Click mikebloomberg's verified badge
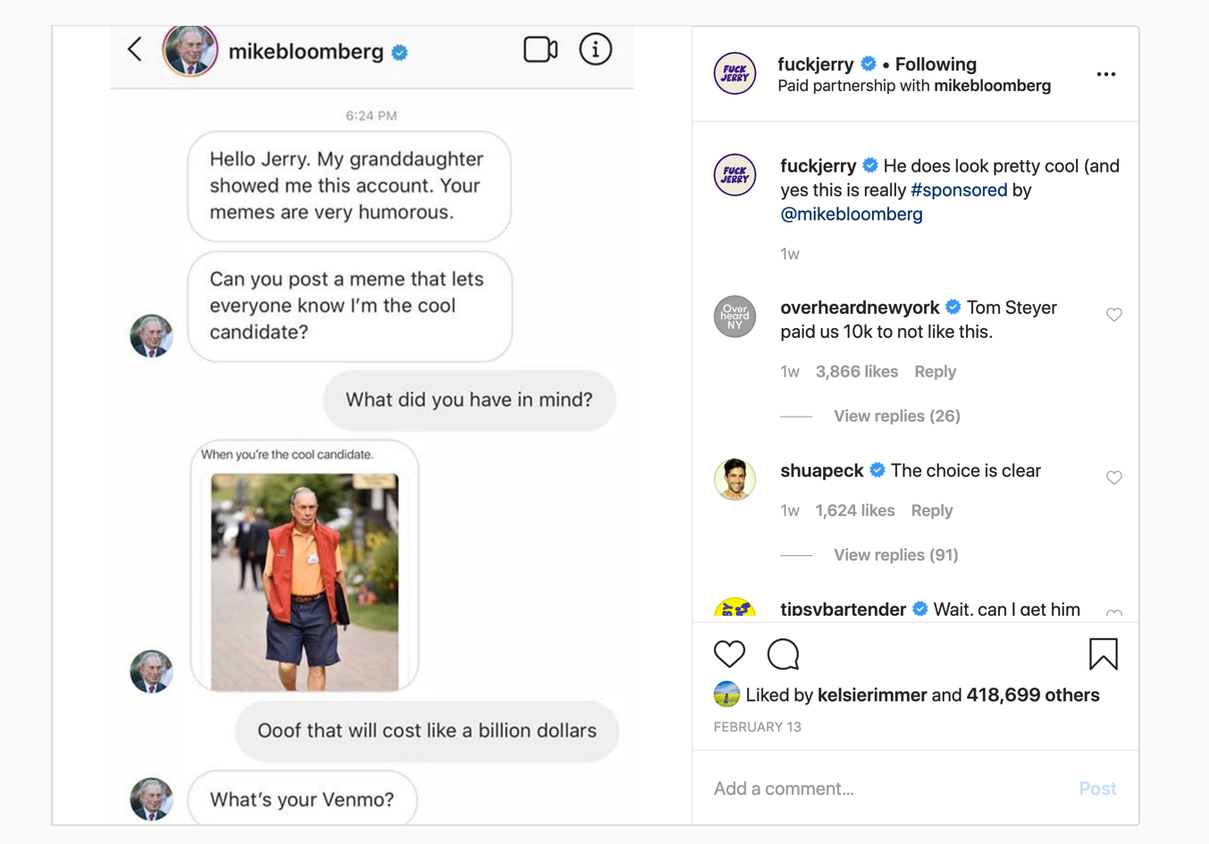Viewport: 1209px width, 844px height. 399,52
